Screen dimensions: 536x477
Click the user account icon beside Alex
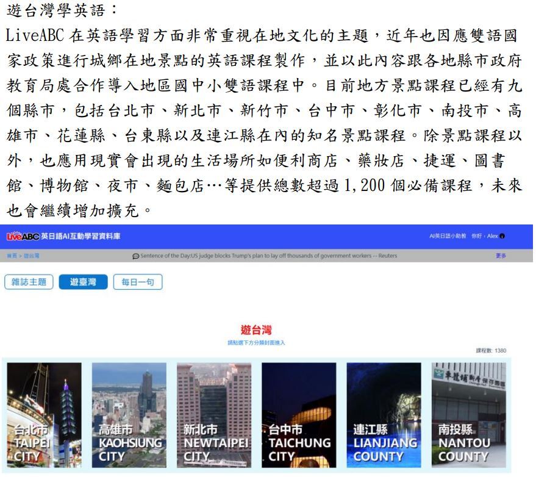(502, 236)
